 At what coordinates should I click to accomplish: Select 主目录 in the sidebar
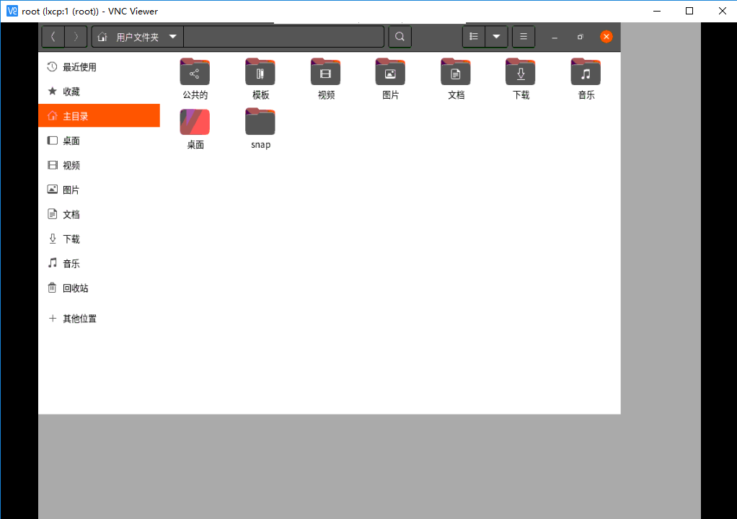(100, 116)
